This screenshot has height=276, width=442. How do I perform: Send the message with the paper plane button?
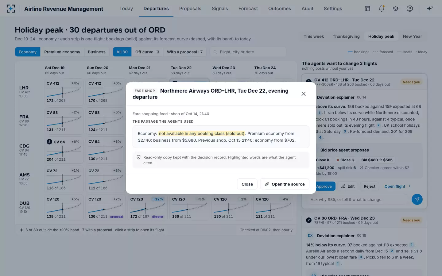point(417,199)
